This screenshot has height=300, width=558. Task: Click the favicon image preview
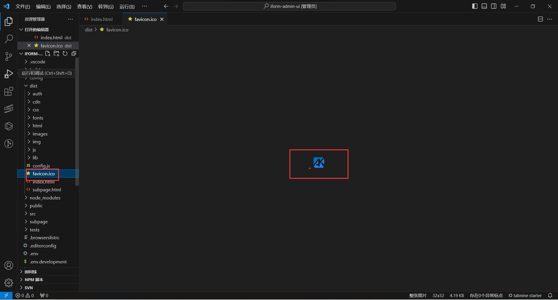click(319, 162)
